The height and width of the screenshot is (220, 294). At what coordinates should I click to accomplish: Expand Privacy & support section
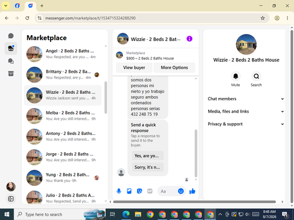pyautogui.click(x=246, y=124)
